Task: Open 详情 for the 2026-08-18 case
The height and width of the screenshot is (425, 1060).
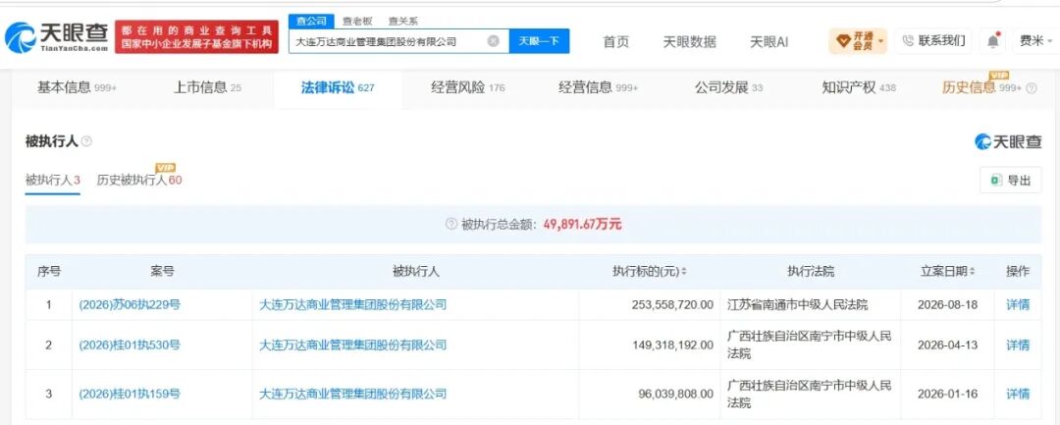Action: 1018,304
